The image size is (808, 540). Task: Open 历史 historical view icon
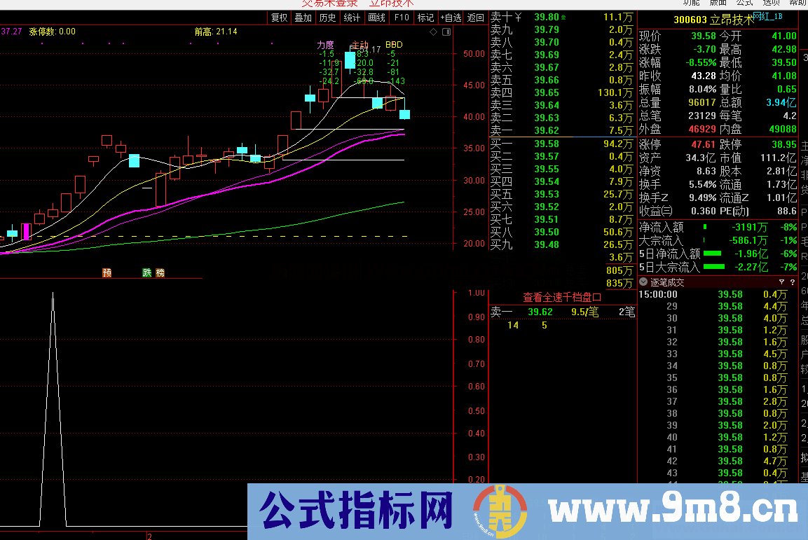(x=327, y=18)
